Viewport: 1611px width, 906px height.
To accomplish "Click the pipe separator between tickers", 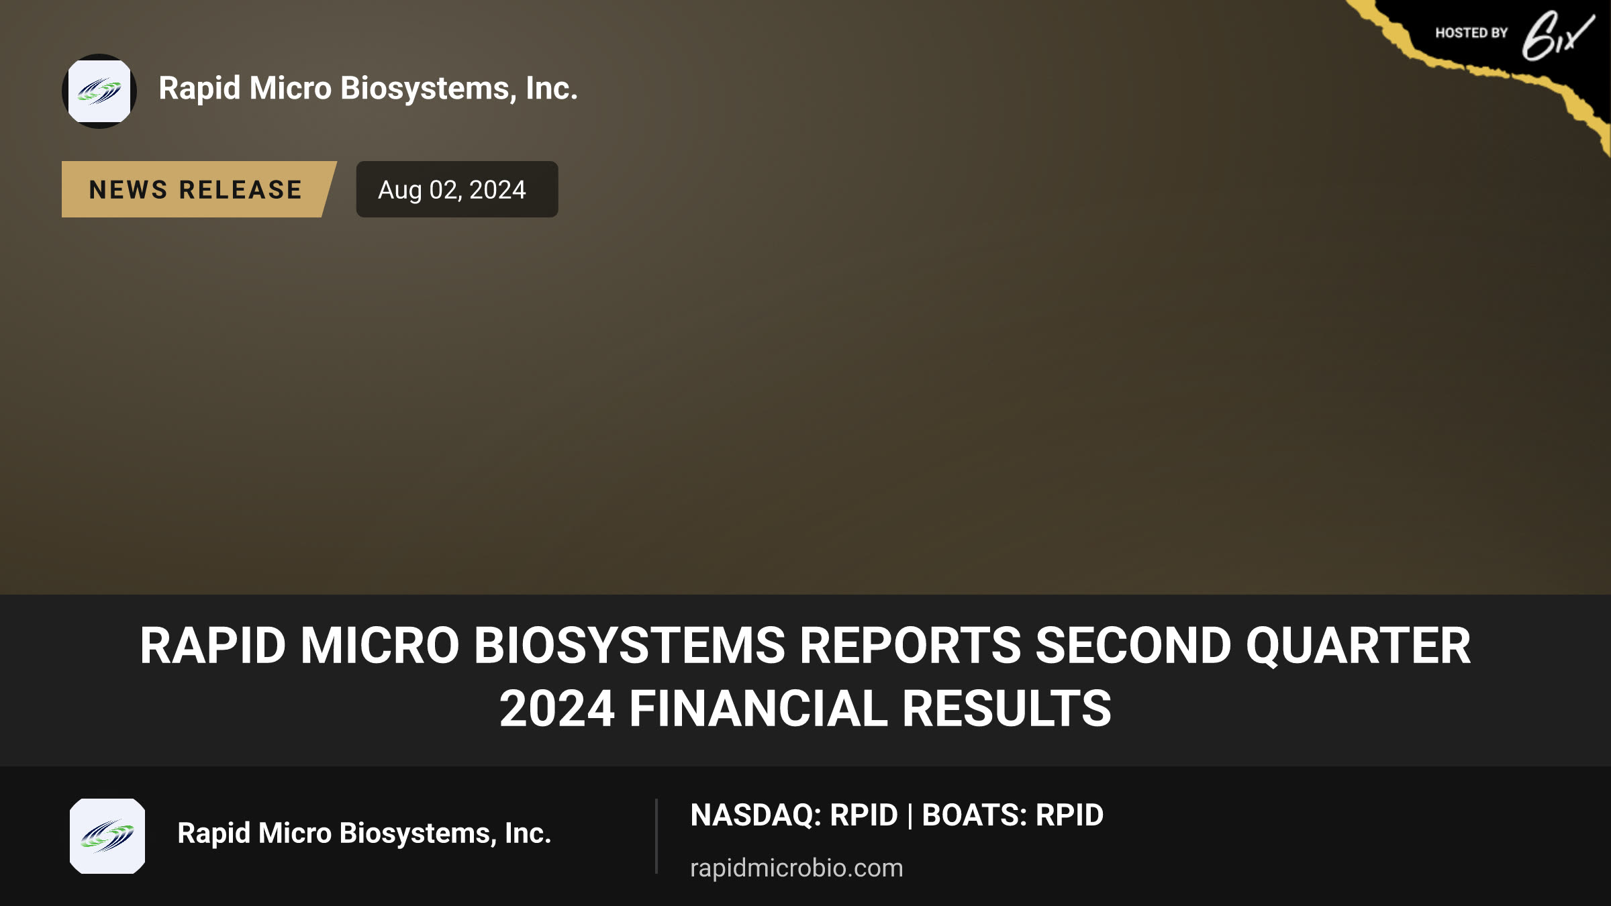I will [x=910, y=816].
